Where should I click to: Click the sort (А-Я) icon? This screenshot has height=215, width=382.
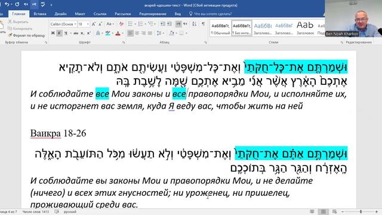click(194, 24)
